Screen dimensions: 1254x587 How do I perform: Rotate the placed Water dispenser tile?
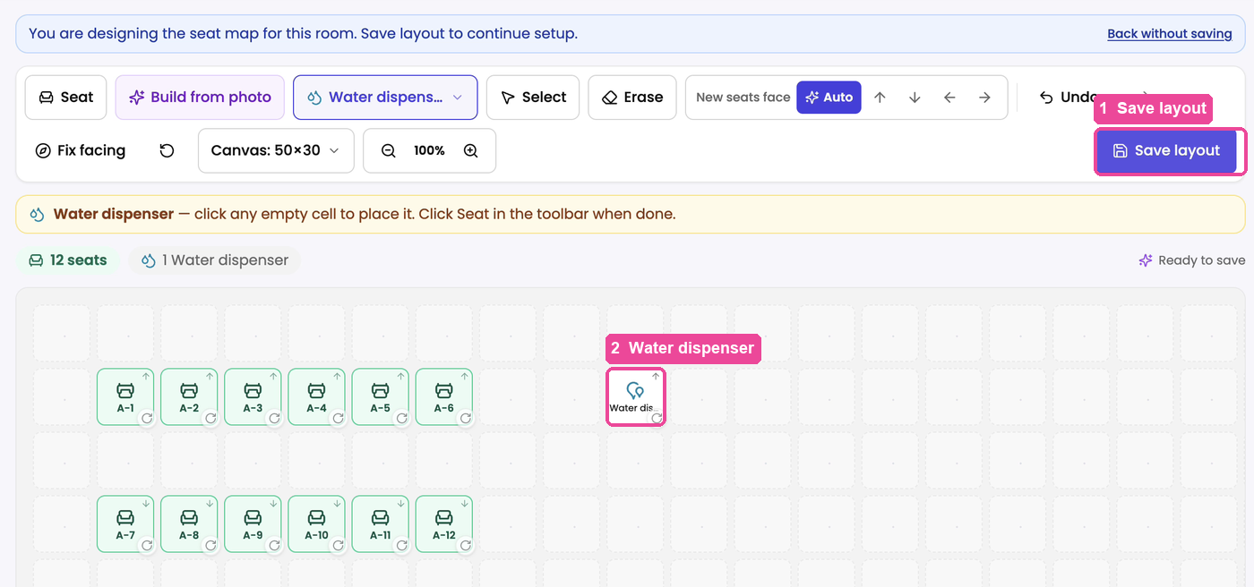(657, 418)
